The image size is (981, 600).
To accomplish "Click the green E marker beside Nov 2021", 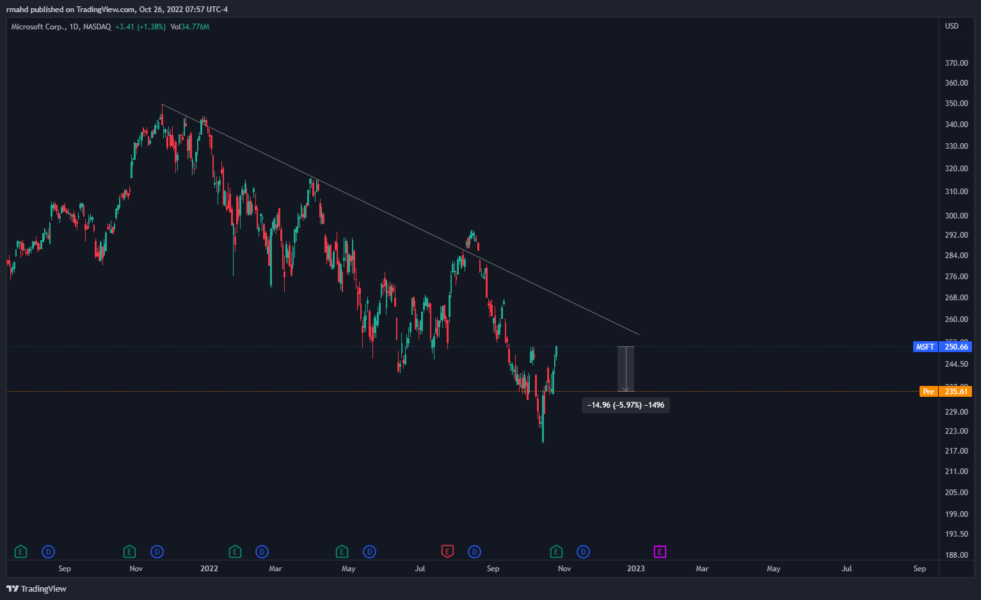I will point(129,551).
